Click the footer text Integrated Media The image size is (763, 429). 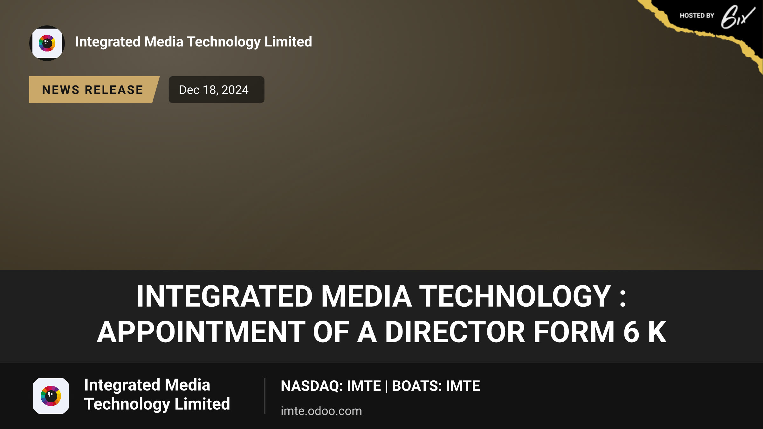coord(147,385)
